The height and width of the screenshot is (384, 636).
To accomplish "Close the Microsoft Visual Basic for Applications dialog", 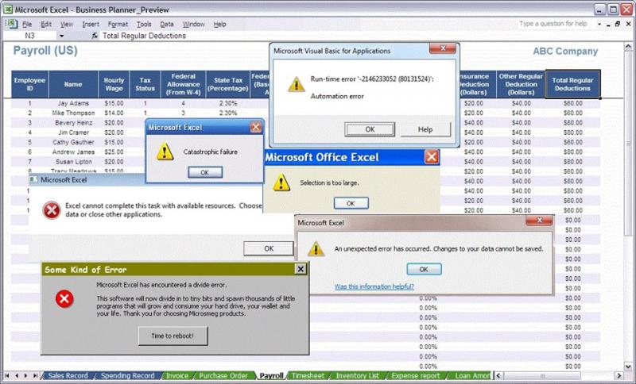I will coord(443,48).
